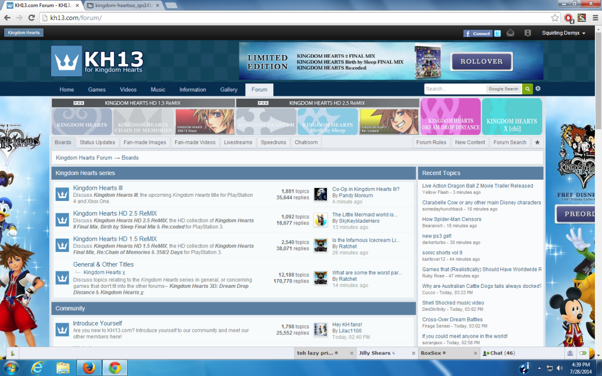Click the green Google Search magnifier icon
This screenshot has width=602, height=376.
click(527, 89)
